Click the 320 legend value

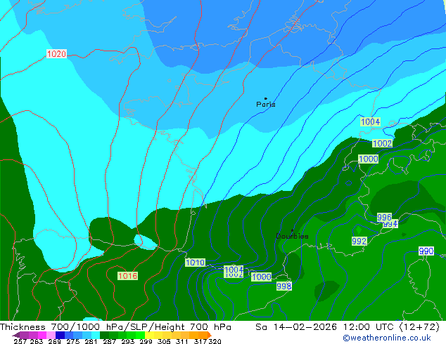(215, 341)
